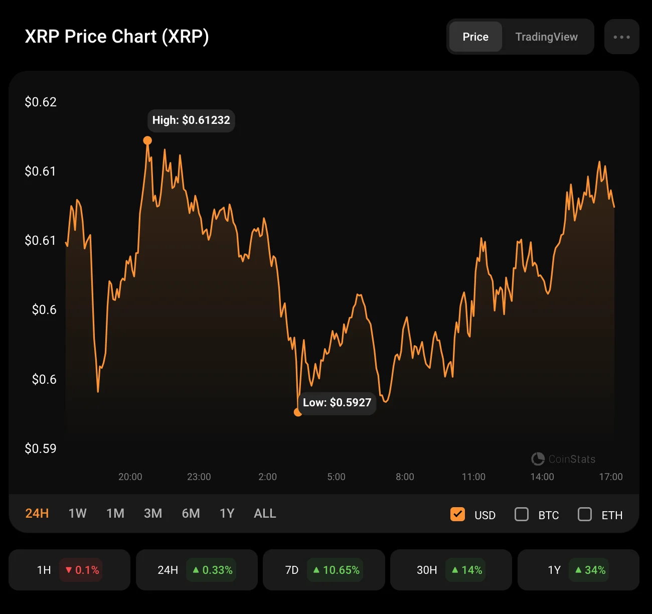This screenshot has width=652, height=614.
Task: Select the 1Y time range
Action: pyautogui.click(x=227, y=513)
